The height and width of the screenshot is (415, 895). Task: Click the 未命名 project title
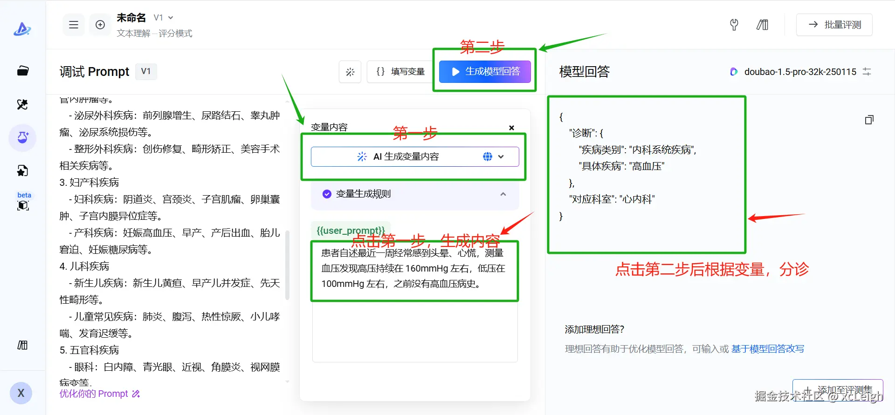[x=131, y=18]
